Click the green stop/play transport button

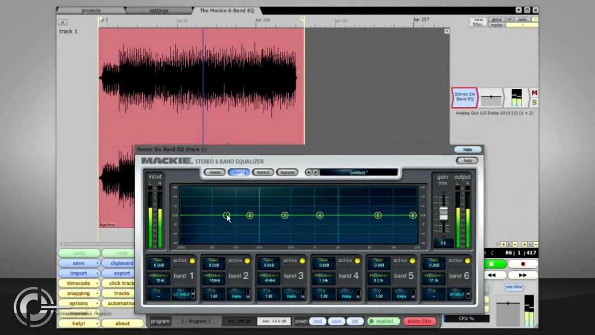click(496, 264)
